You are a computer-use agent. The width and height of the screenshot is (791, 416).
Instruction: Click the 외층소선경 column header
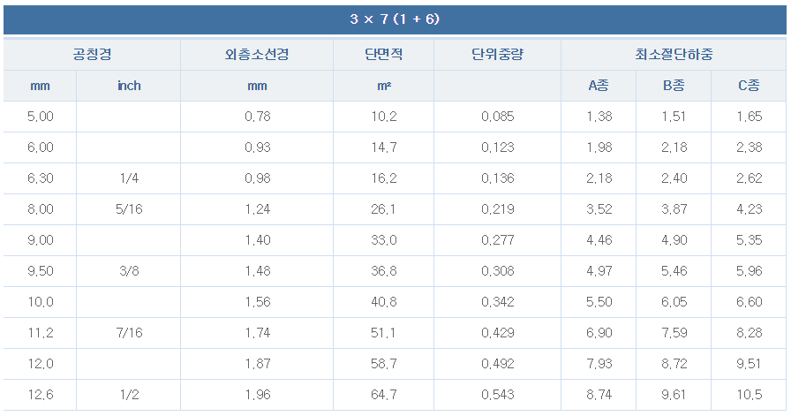tap(257, 54)
